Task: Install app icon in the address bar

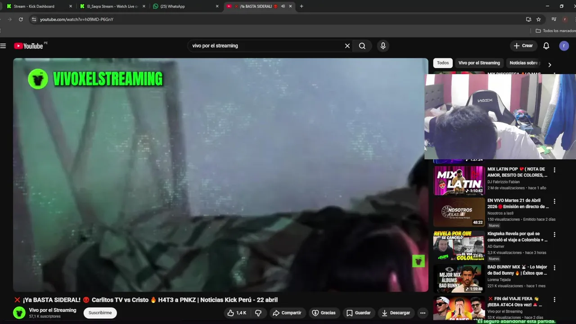Action: (x=528, y=19)
